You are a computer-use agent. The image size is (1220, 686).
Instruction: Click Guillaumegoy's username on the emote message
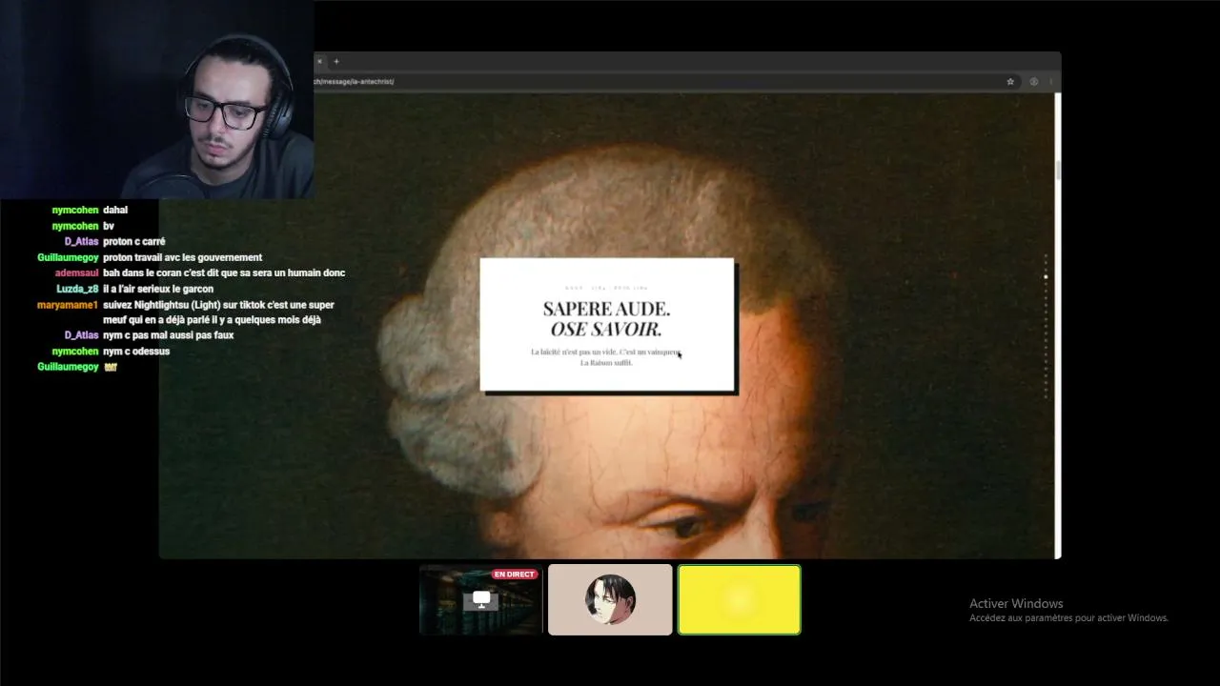68,367
